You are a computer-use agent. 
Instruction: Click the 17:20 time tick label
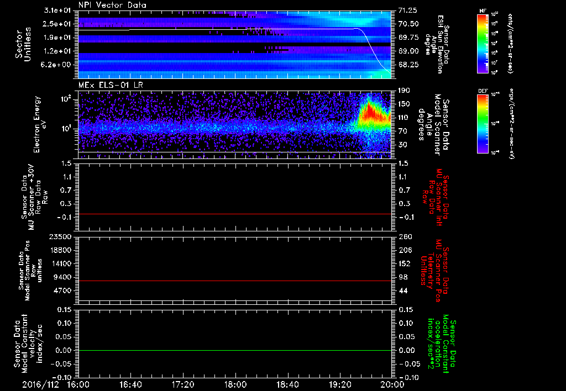click(183, 384)
